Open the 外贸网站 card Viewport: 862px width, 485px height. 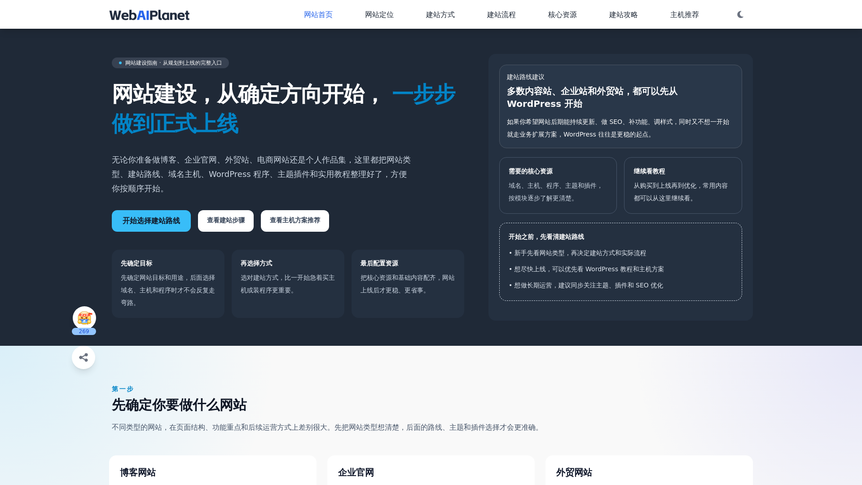[x=649, y=470]
